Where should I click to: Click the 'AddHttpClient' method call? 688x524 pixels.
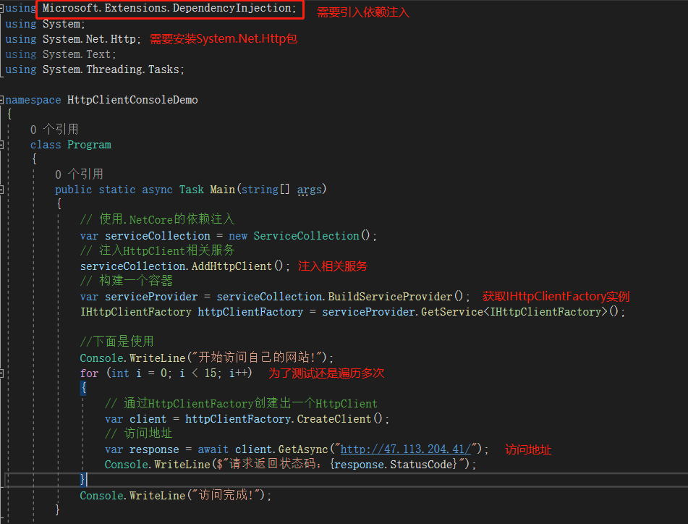pos(232,266)
